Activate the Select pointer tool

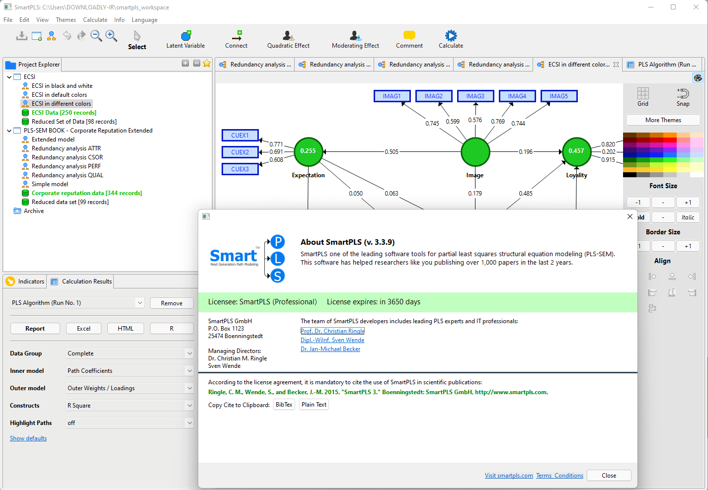[137, 40]
